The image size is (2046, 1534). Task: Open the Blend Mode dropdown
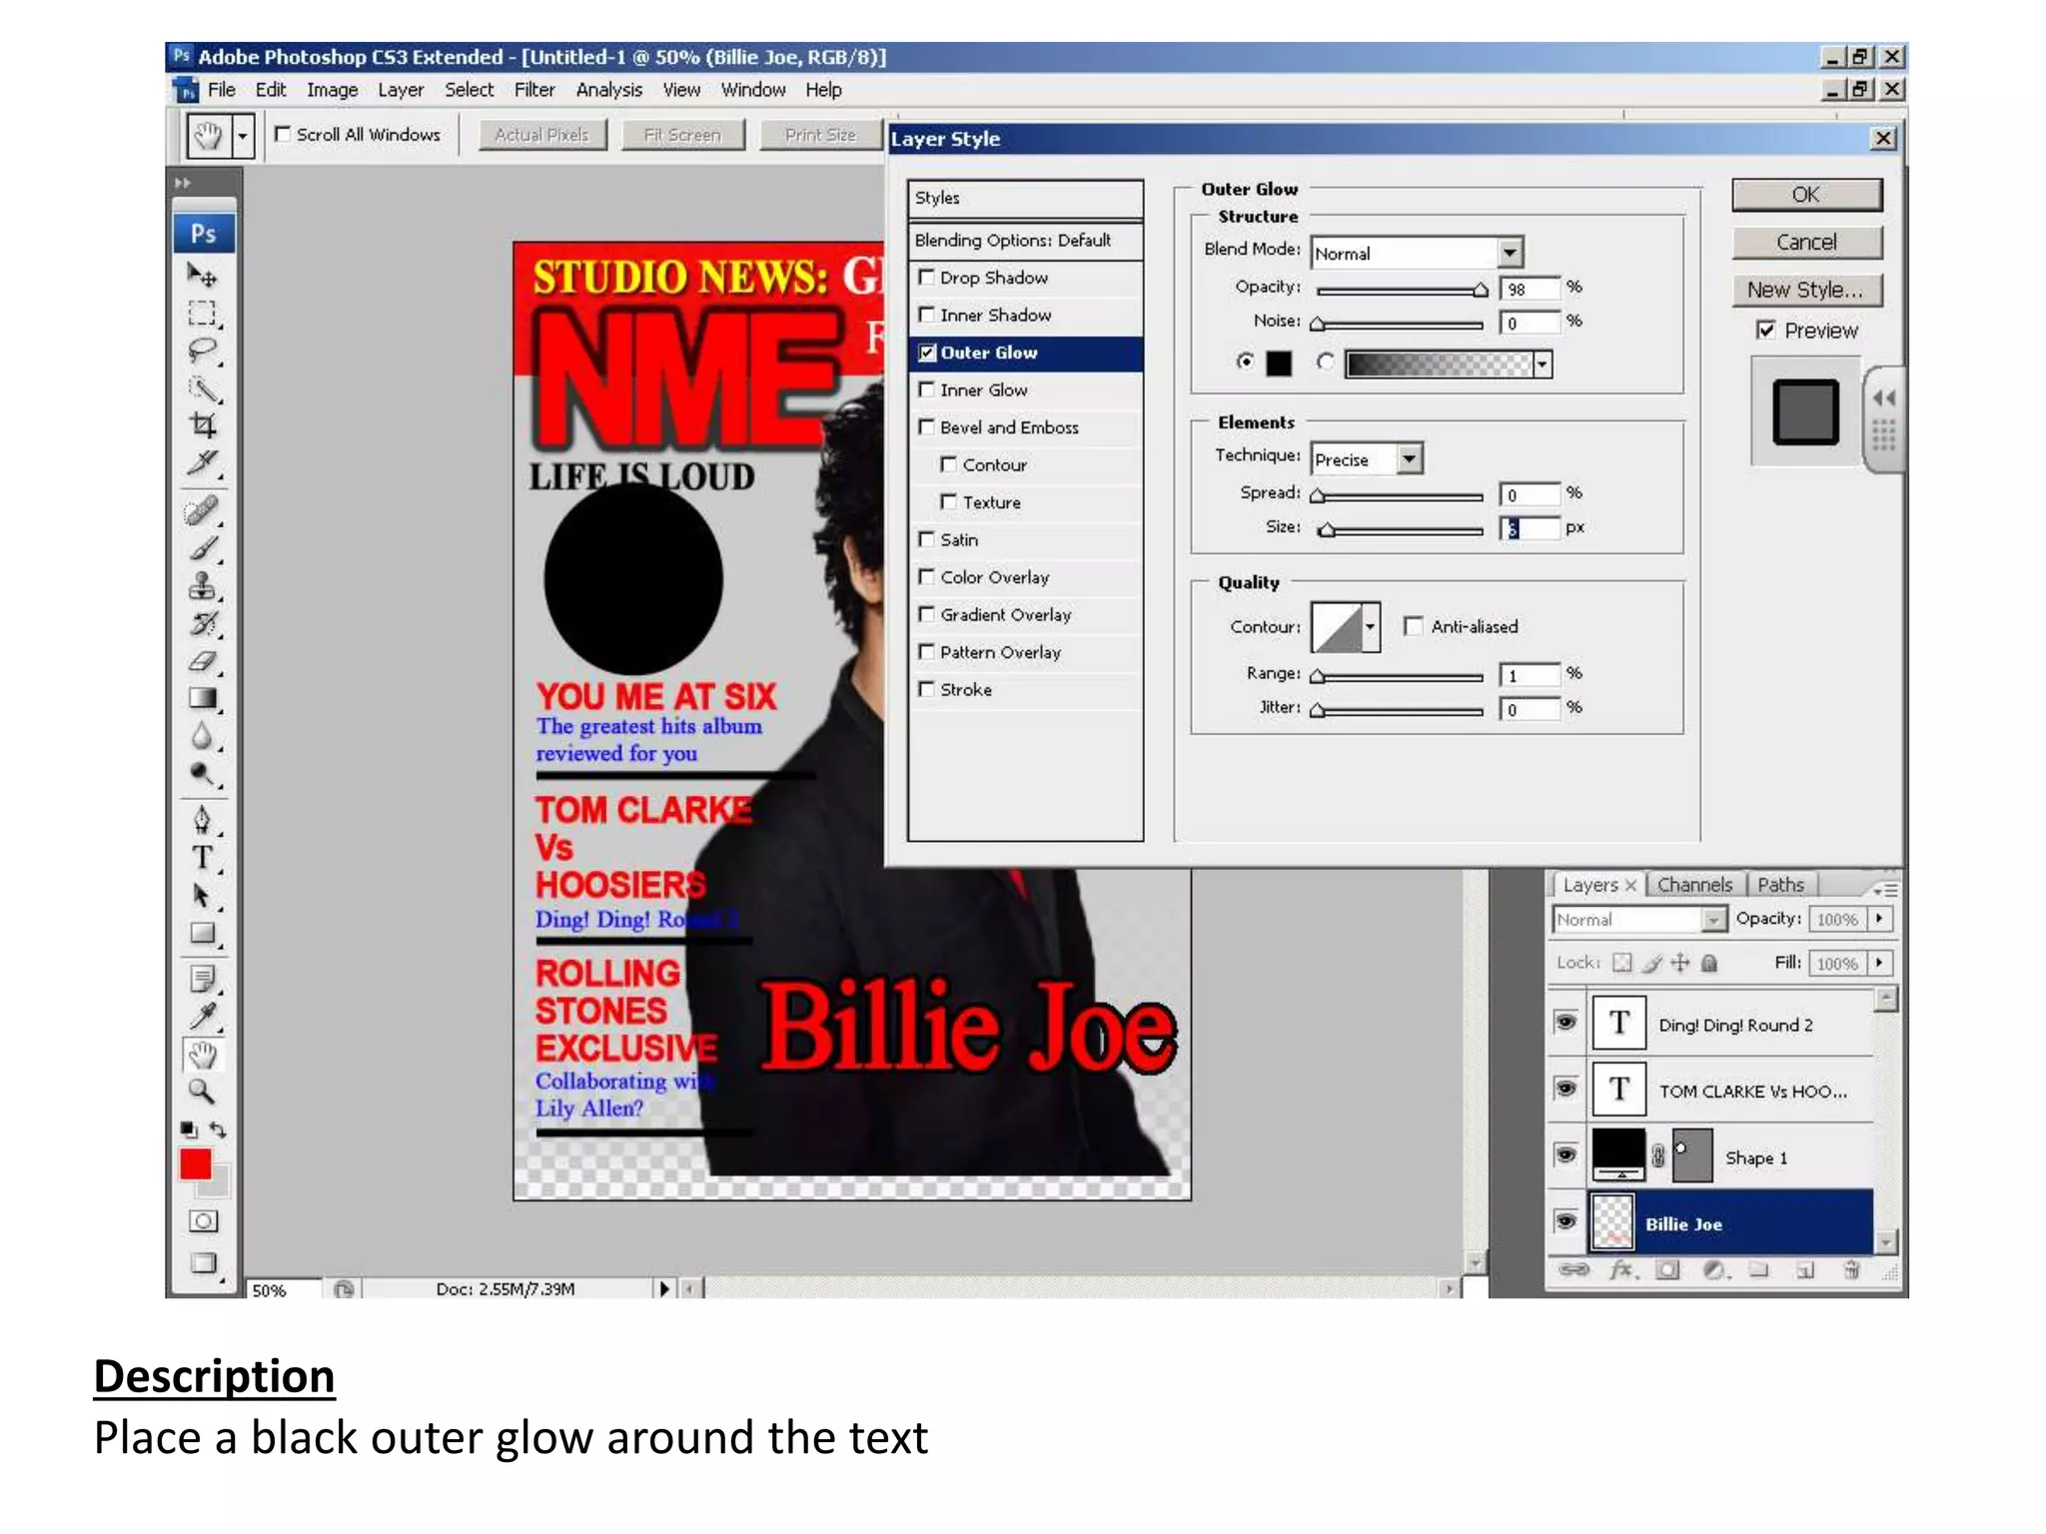[x=1510, y=253]
